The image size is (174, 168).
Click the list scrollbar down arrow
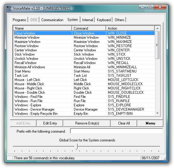(x=157, y=113)
